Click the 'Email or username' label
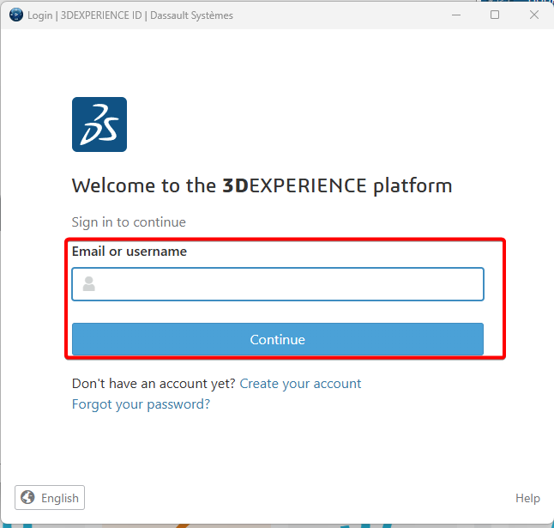 click(x=129, y=252)
